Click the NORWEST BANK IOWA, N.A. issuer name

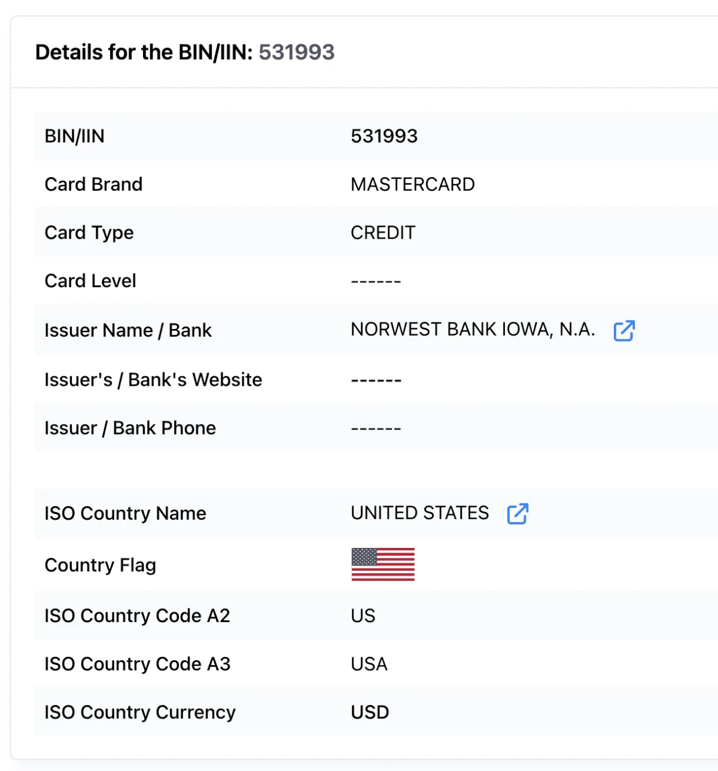[473, 330]
